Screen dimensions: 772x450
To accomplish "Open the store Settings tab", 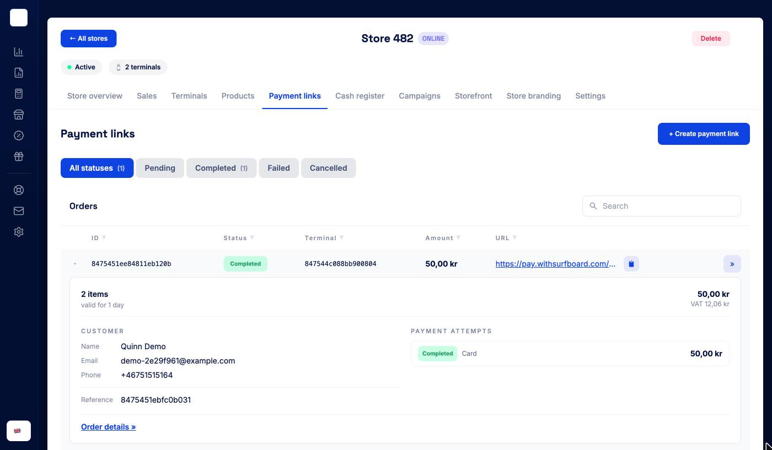I will pyautogui.click(x=590, y=96).
